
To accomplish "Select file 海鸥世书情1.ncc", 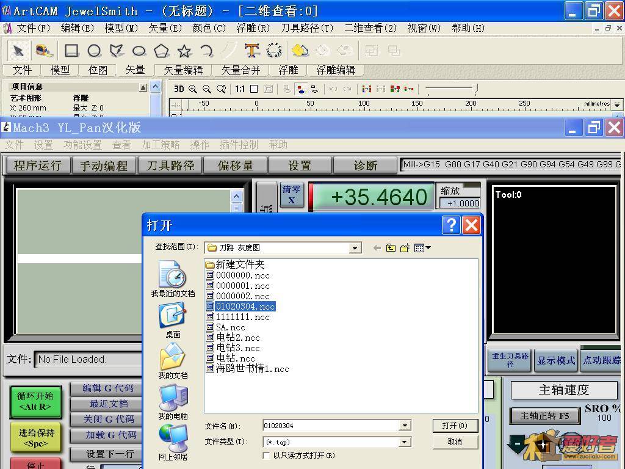I will click(248, 368).
